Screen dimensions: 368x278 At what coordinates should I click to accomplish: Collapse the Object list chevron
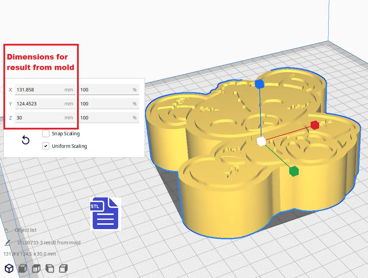(x=6, y=230)
